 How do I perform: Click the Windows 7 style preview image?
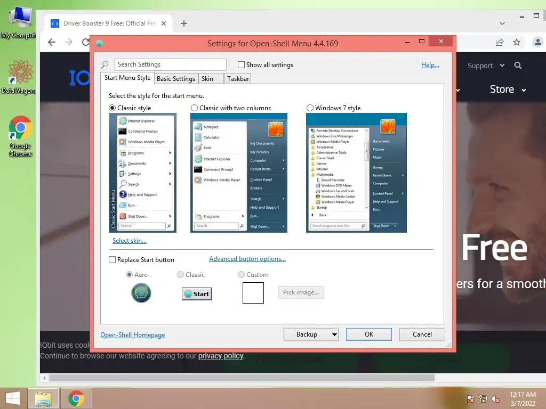[356, 173]
